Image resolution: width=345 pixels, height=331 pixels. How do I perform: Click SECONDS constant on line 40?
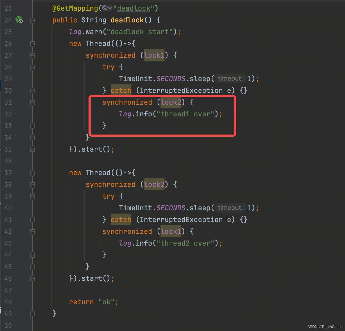pyautogui.click(x=171, y=208)
